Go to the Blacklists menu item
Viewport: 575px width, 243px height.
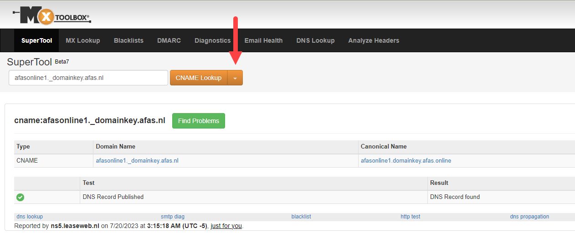click(x=128, y=40)
